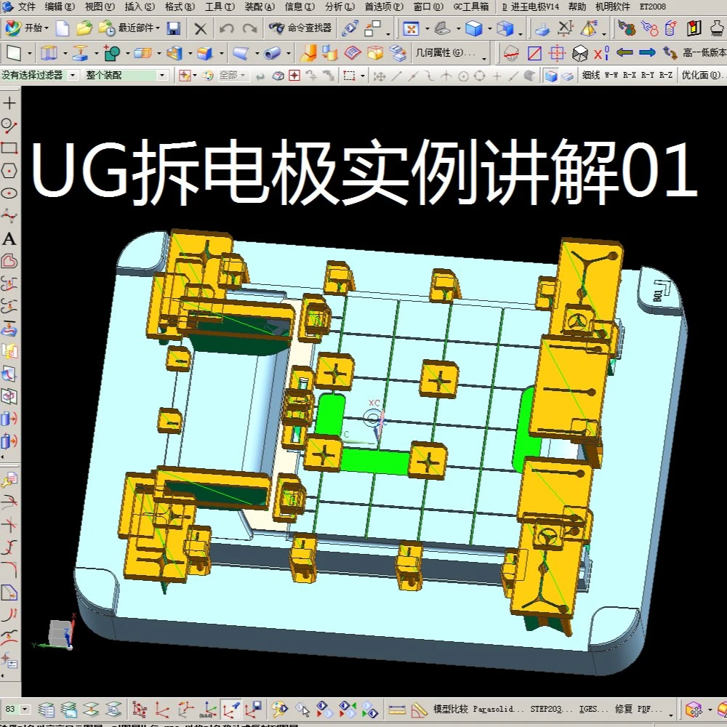Open the Command Finder (命令查找器)
Image resolution: width=727 pixels, height=727 pixels.
[300, 28]
